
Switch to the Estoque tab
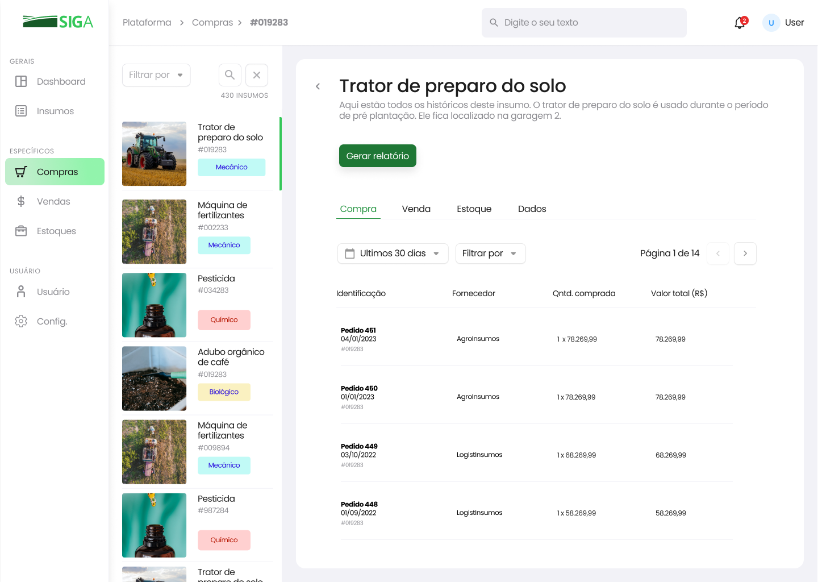[474, 209]
